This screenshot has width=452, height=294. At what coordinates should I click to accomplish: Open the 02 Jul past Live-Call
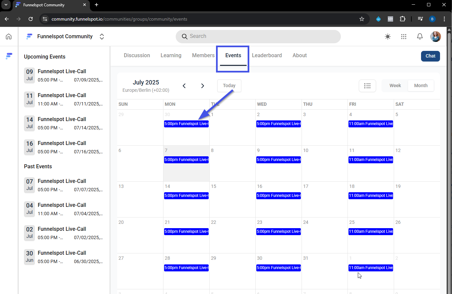64,233
